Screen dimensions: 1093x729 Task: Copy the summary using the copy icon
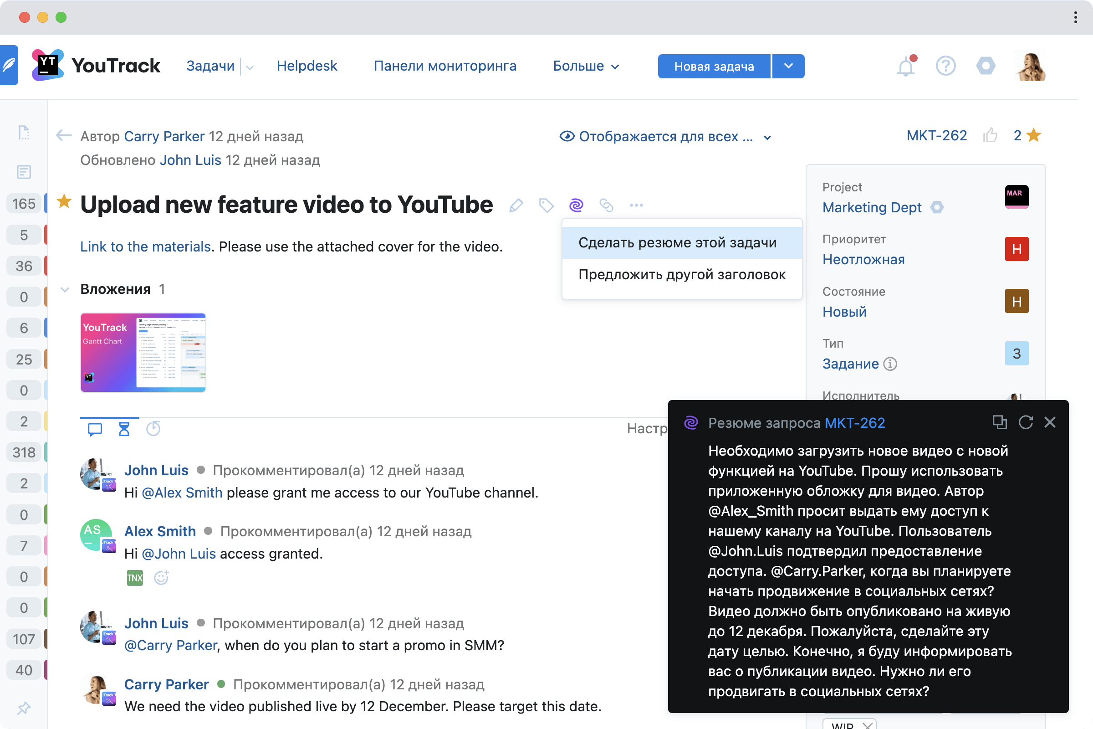point(1000,422)
